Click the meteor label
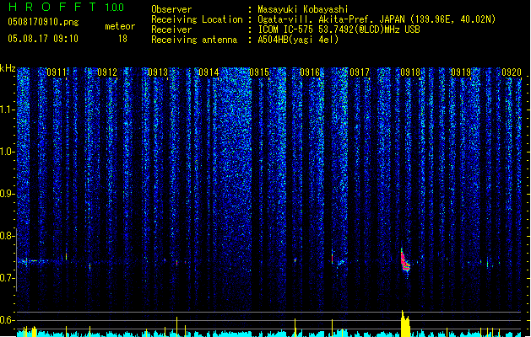The height and width of the screenshot is (337, 531). pyautogui.click(x=120, y=26)
